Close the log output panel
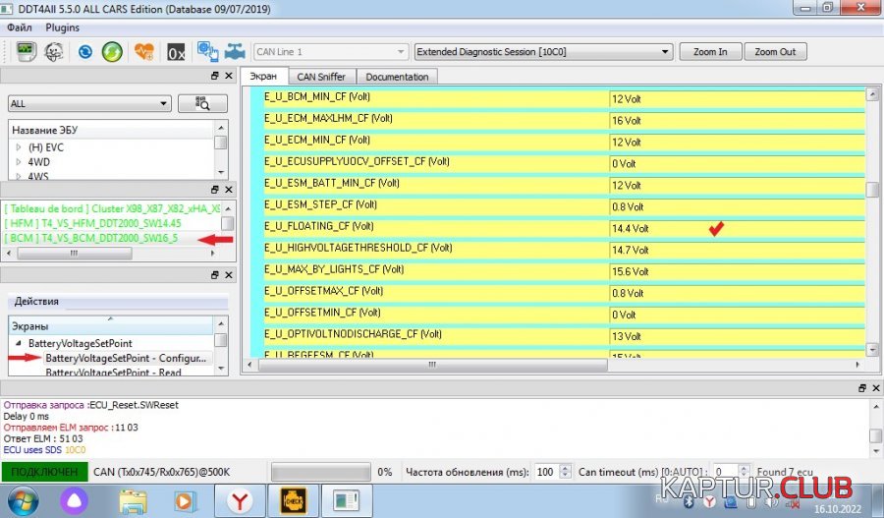The image size is (884, 518). tap(875, 388)
